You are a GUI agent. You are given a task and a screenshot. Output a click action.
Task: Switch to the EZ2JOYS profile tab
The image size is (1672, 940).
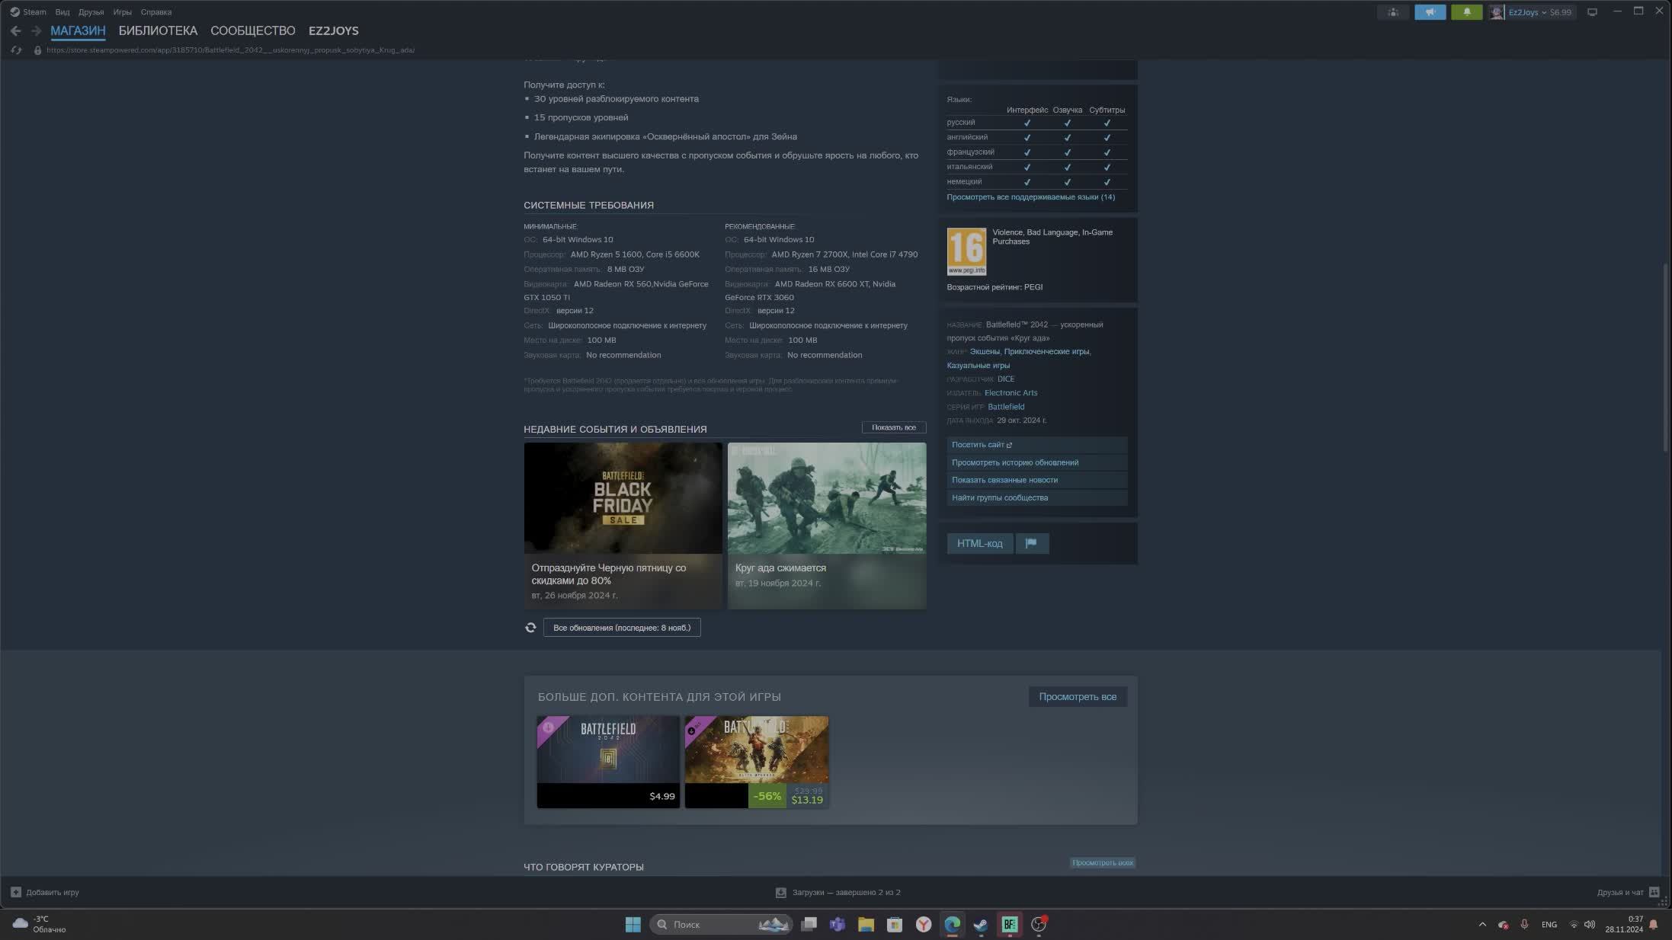point(334,31)
